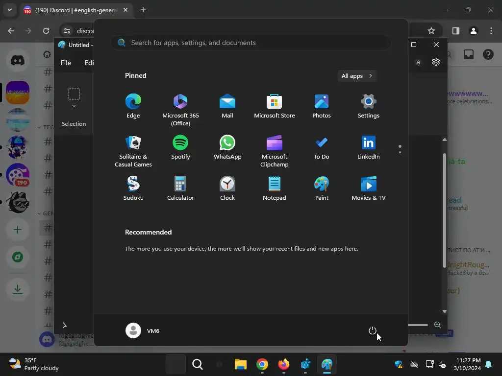Bookmark this page with the star
Image resolution: width=502 pixels, height=376 pixels.
431,31
